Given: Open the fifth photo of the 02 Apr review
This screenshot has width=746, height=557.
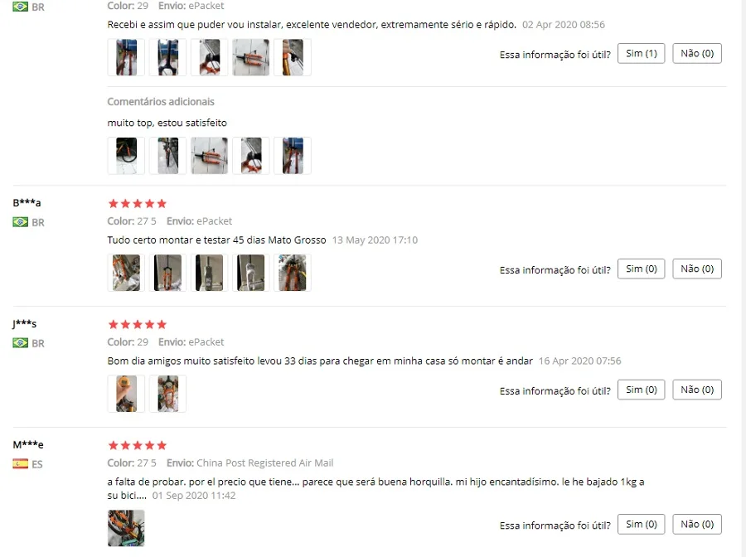Looking at the screenshot, I should (293, 57).
